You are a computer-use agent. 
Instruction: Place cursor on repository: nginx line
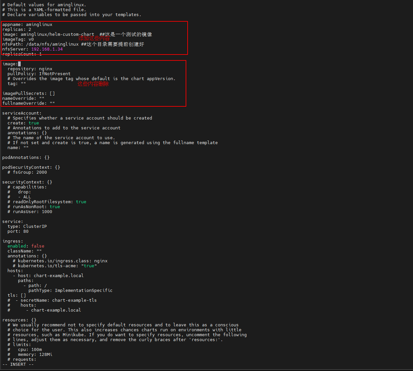(x=30, y=69)
